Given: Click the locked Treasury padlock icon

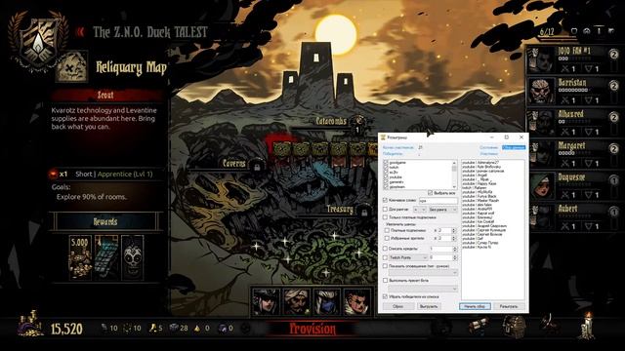Looking at the screenshot, I should coord(364,212).
